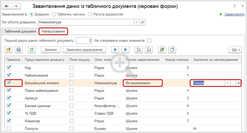Uncheck the Примітка box for % ПДВ
Image resolution: width=247 pixels, height=133 pixels.
tap(9, 113)
